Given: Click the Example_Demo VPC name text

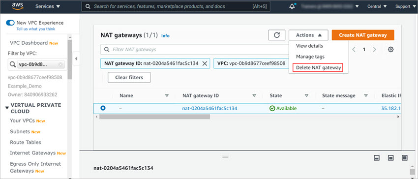Looking at the screenshot, I should point(25,86).
